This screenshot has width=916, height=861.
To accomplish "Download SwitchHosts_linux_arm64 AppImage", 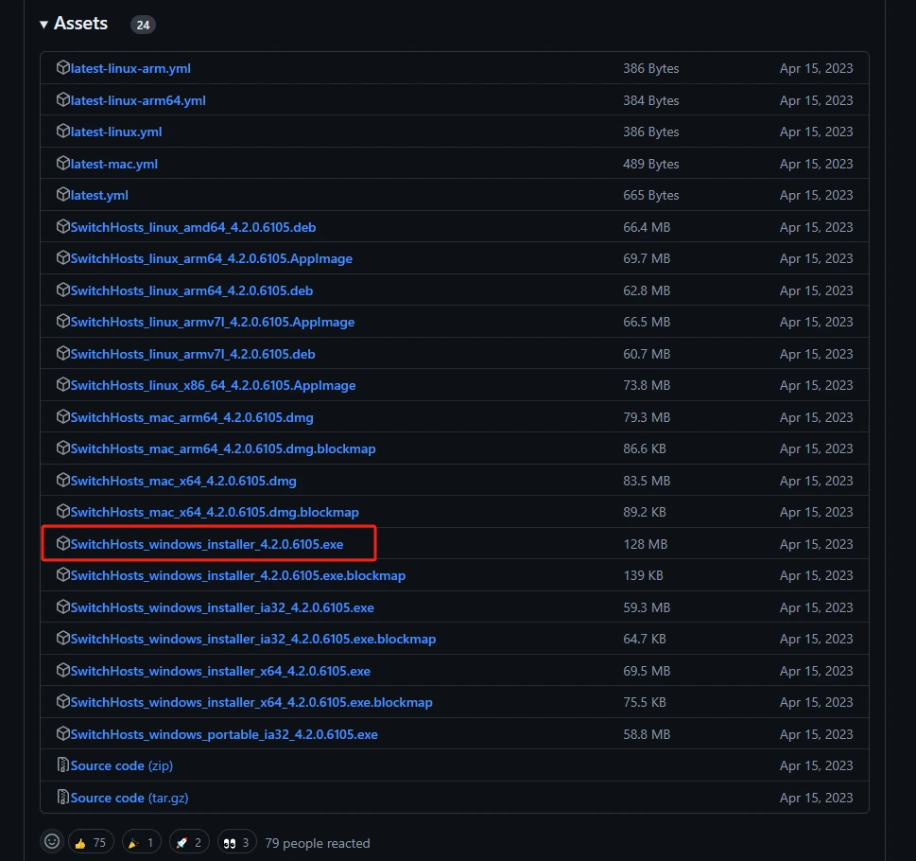I will pyautogui.click(x=212, y=259).
